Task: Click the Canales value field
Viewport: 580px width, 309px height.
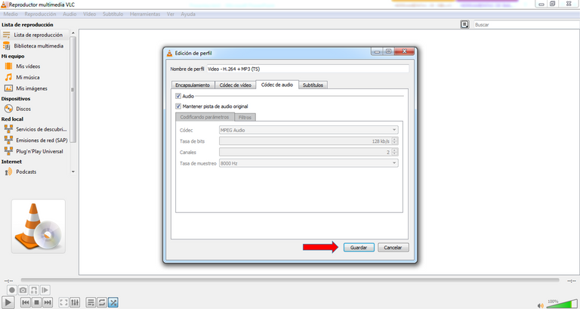Action: [x=306, y=152]
